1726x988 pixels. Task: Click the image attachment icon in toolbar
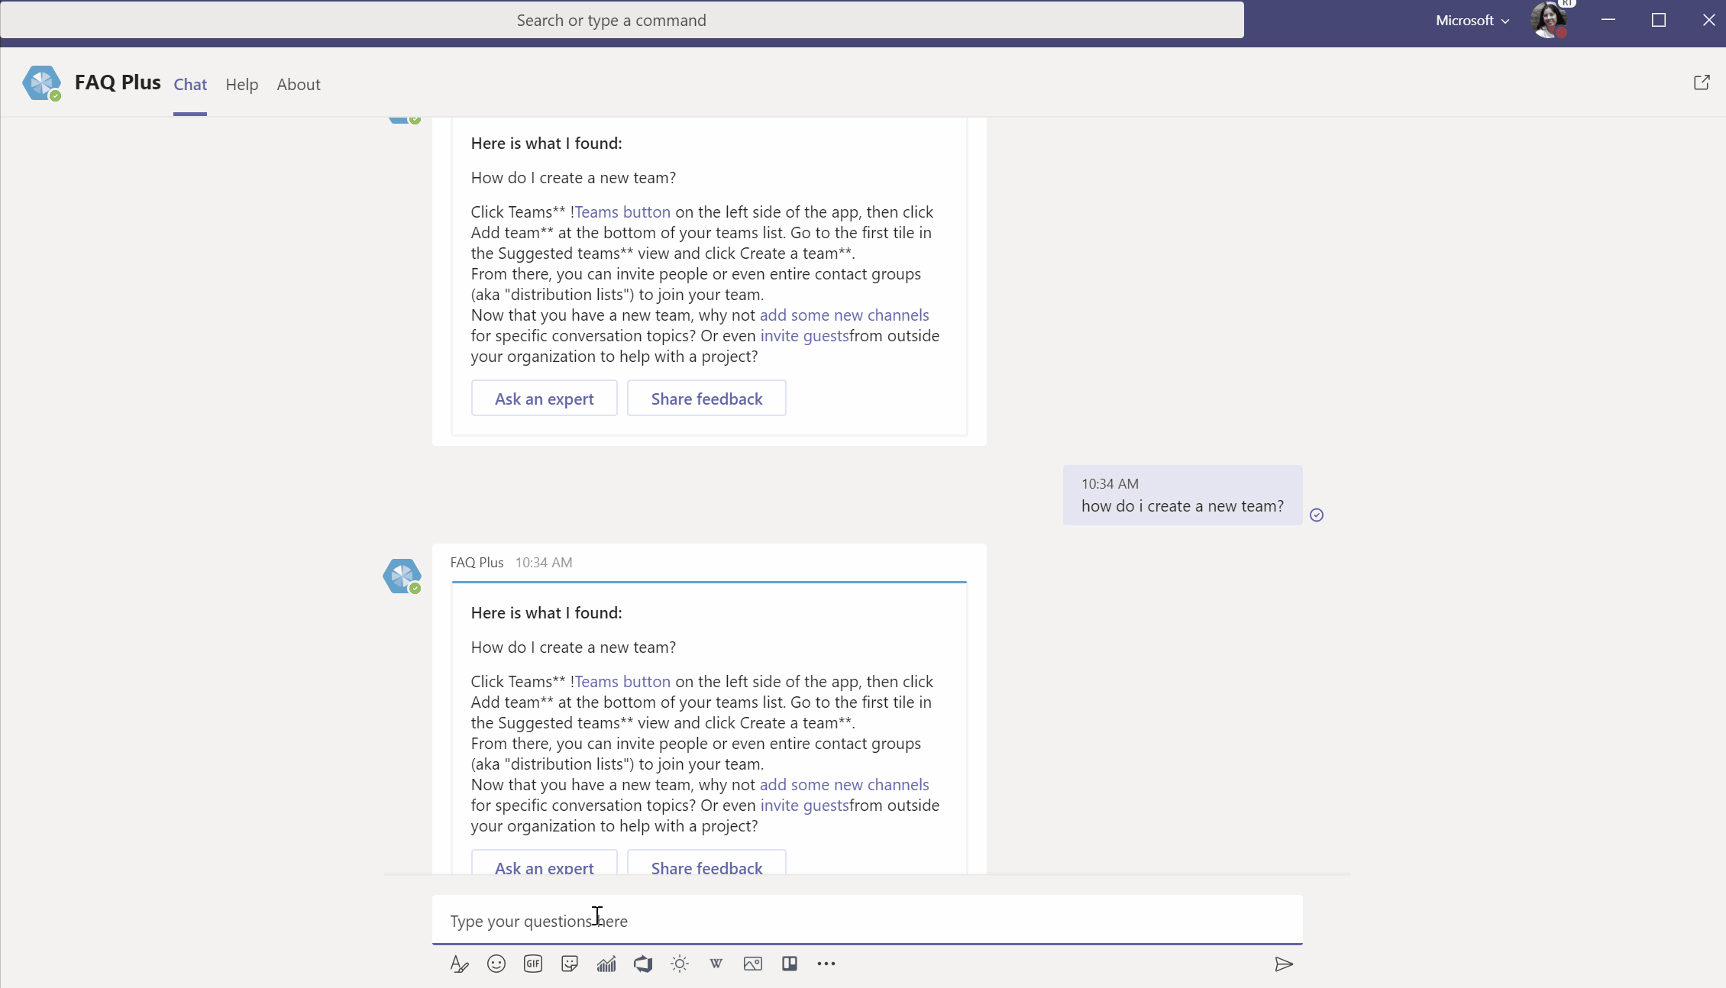753,963
